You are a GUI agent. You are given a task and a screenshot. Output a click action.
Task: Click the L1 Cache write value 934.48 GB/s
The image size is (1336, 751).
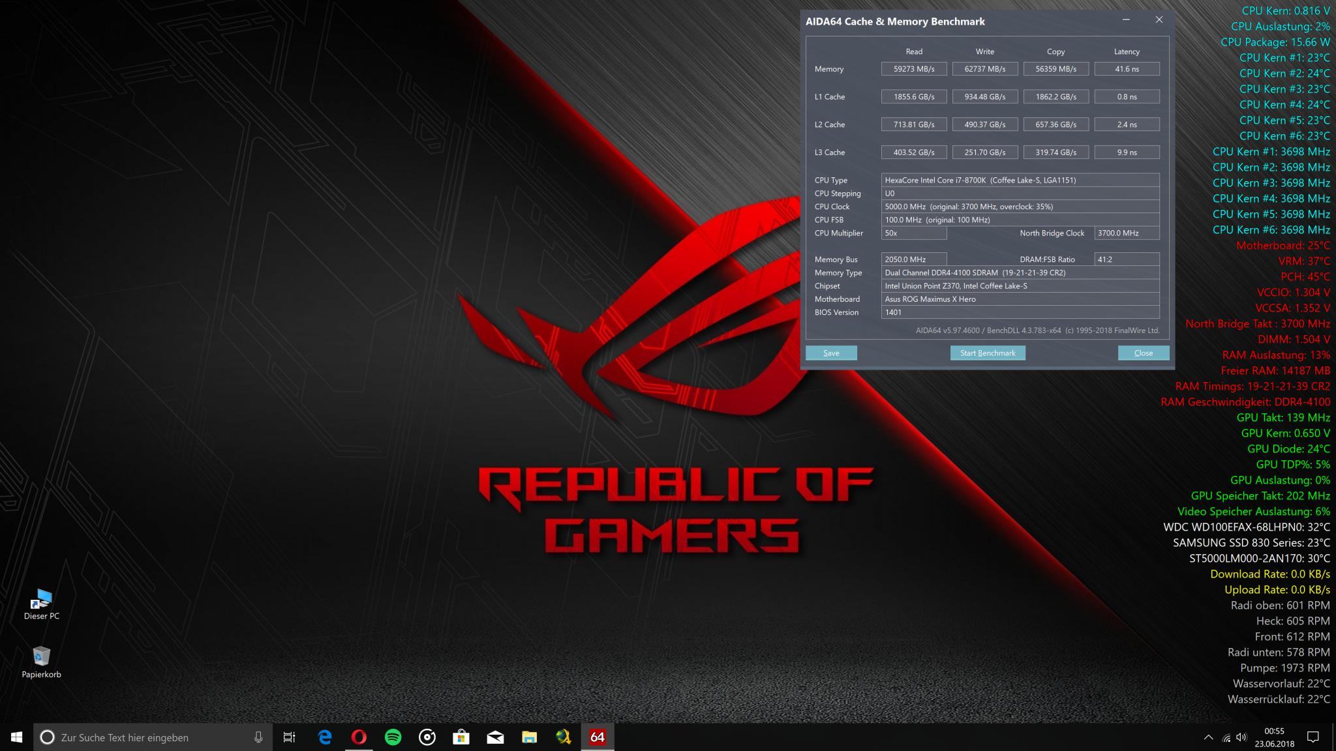pyautogui.click(x=985, y=96)
